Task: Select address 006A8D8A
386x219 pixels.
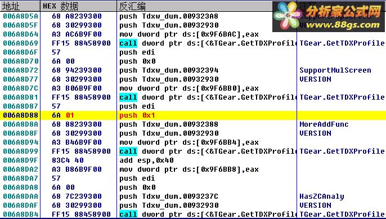Action: [x=21, y=124]
